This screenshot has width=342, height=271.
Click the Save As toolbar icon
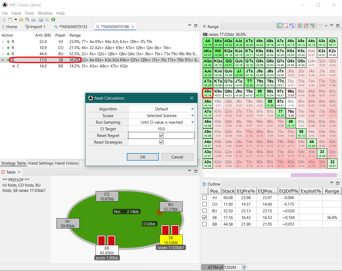click(x=47, y=19)
